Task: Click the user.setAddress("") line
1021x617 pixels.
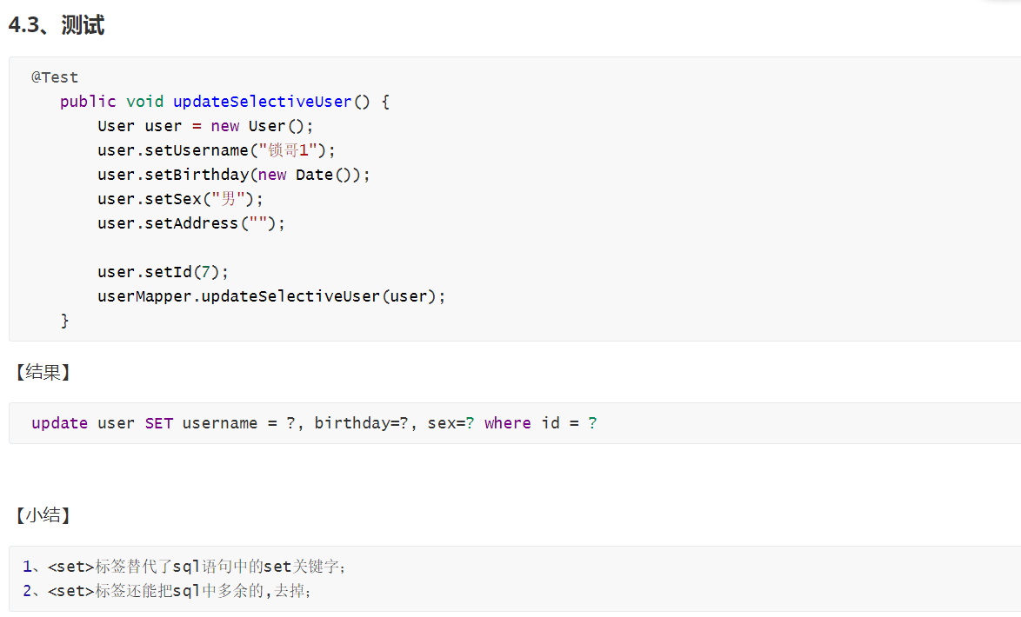Action: [191, 223]
